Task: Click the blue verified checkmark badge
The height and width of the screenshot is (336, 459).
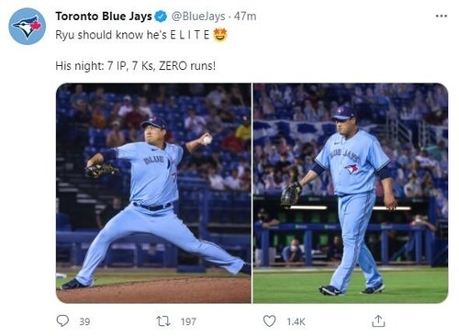Action: point(161,17)
